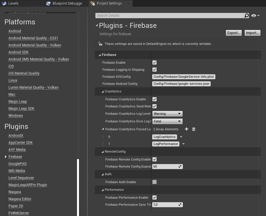Image resolution: width=266 pixels, height=216 pixels.
Task: Close the Project Settings tab
Action: click(129, 4)
